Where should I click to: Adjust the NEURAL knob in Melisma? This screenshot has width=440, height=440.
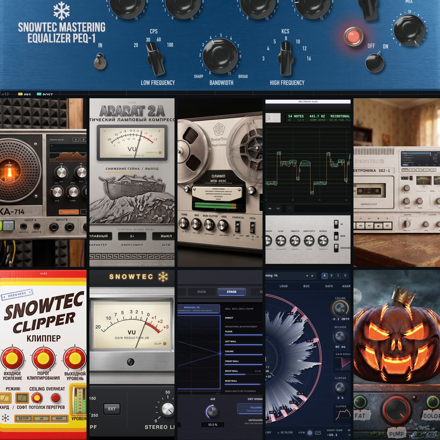coord(323,241)
